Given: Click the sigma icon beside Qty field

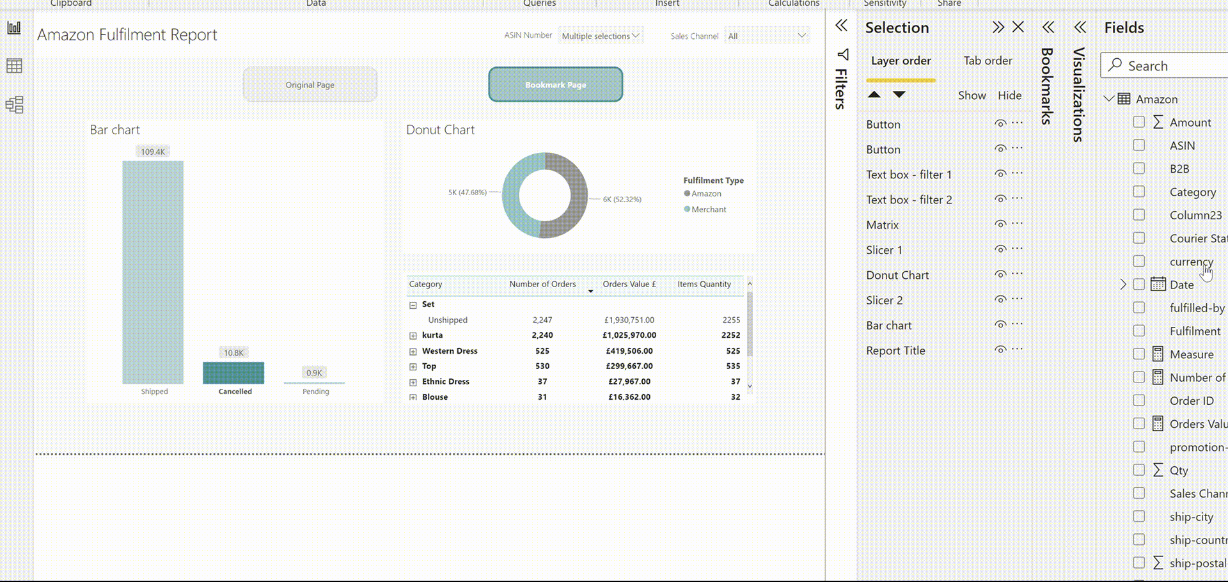Looking at the screenshot, I should click(1158, 470).
